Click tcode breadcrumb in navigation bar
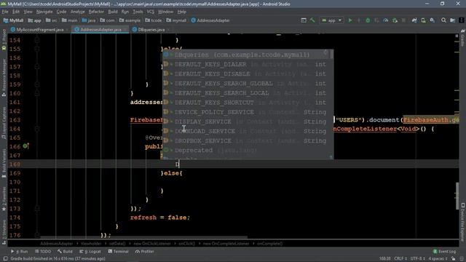466x262 pixels. [154, 20]
